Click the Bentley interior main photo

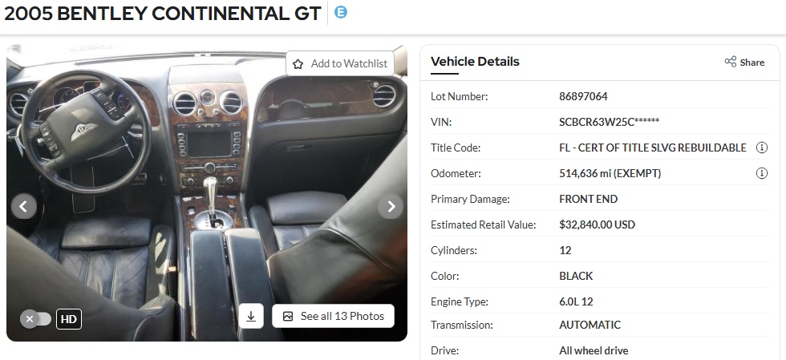pyautogui.click(x=207, y=192)
